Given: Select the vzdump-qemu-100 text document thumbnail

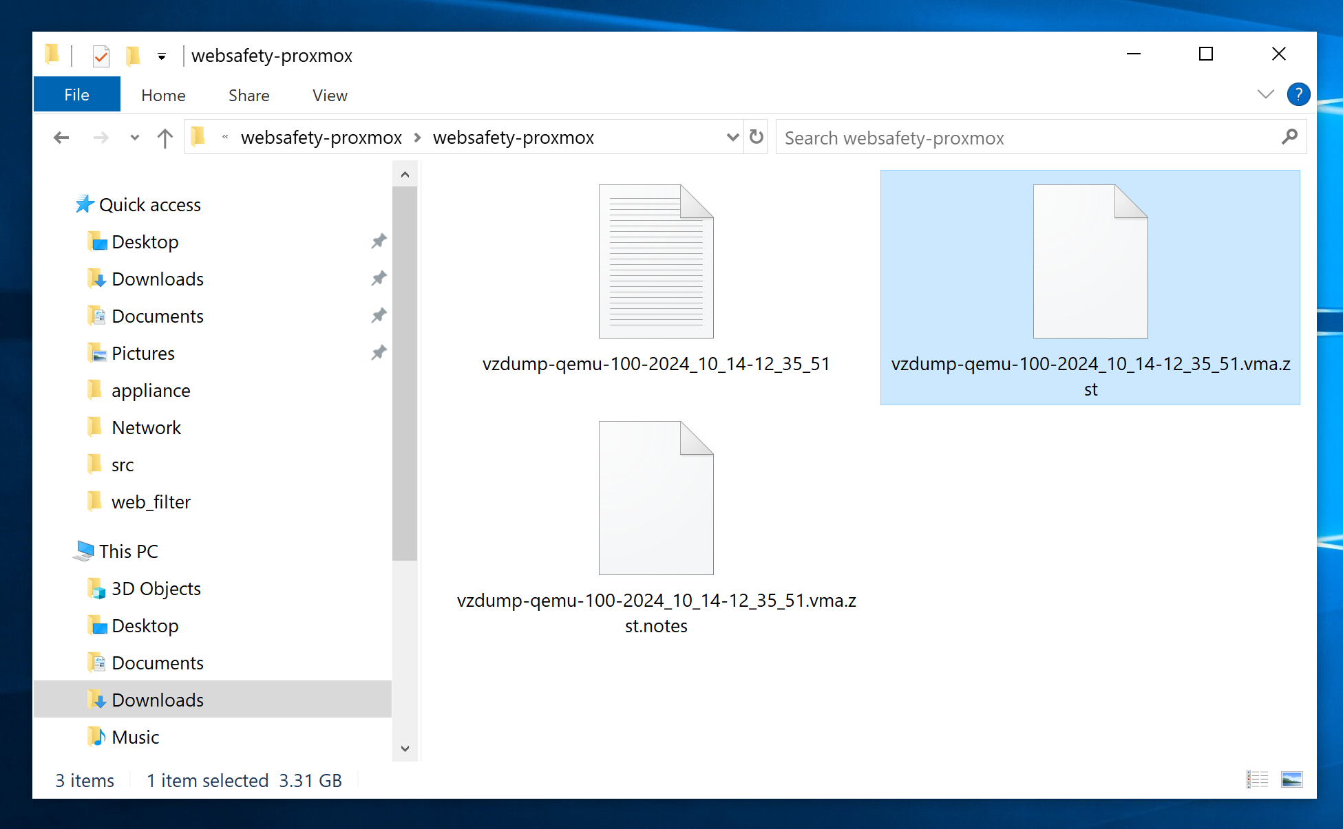Looking at the screenshot, I should pyautogui.click(x=655, y=261).
